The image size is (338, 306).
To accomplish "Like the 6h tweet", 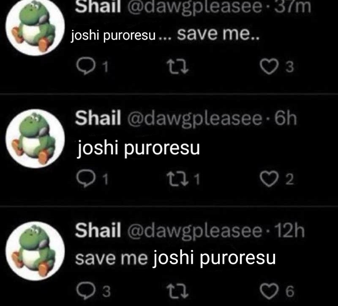I will point(269,179).
